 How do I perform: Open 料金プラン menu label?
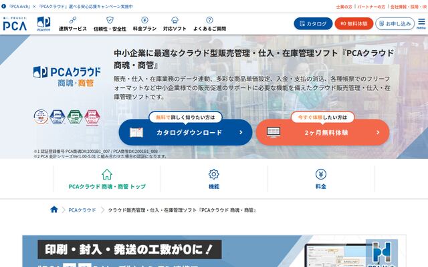(144, 29)
